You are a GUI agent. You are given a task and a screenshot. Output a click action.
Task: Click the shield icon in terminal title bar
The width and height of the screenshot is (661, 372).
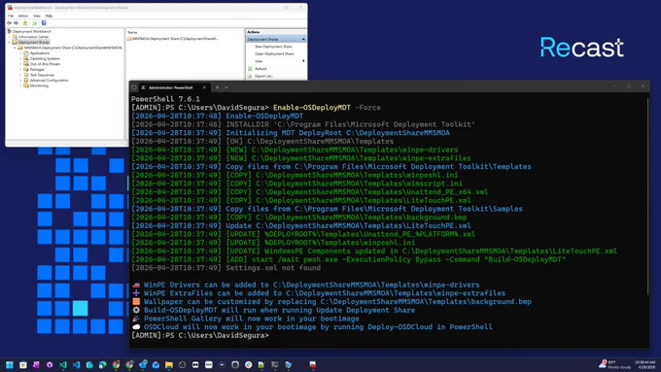pyautogui.click(x=134, y=87)
